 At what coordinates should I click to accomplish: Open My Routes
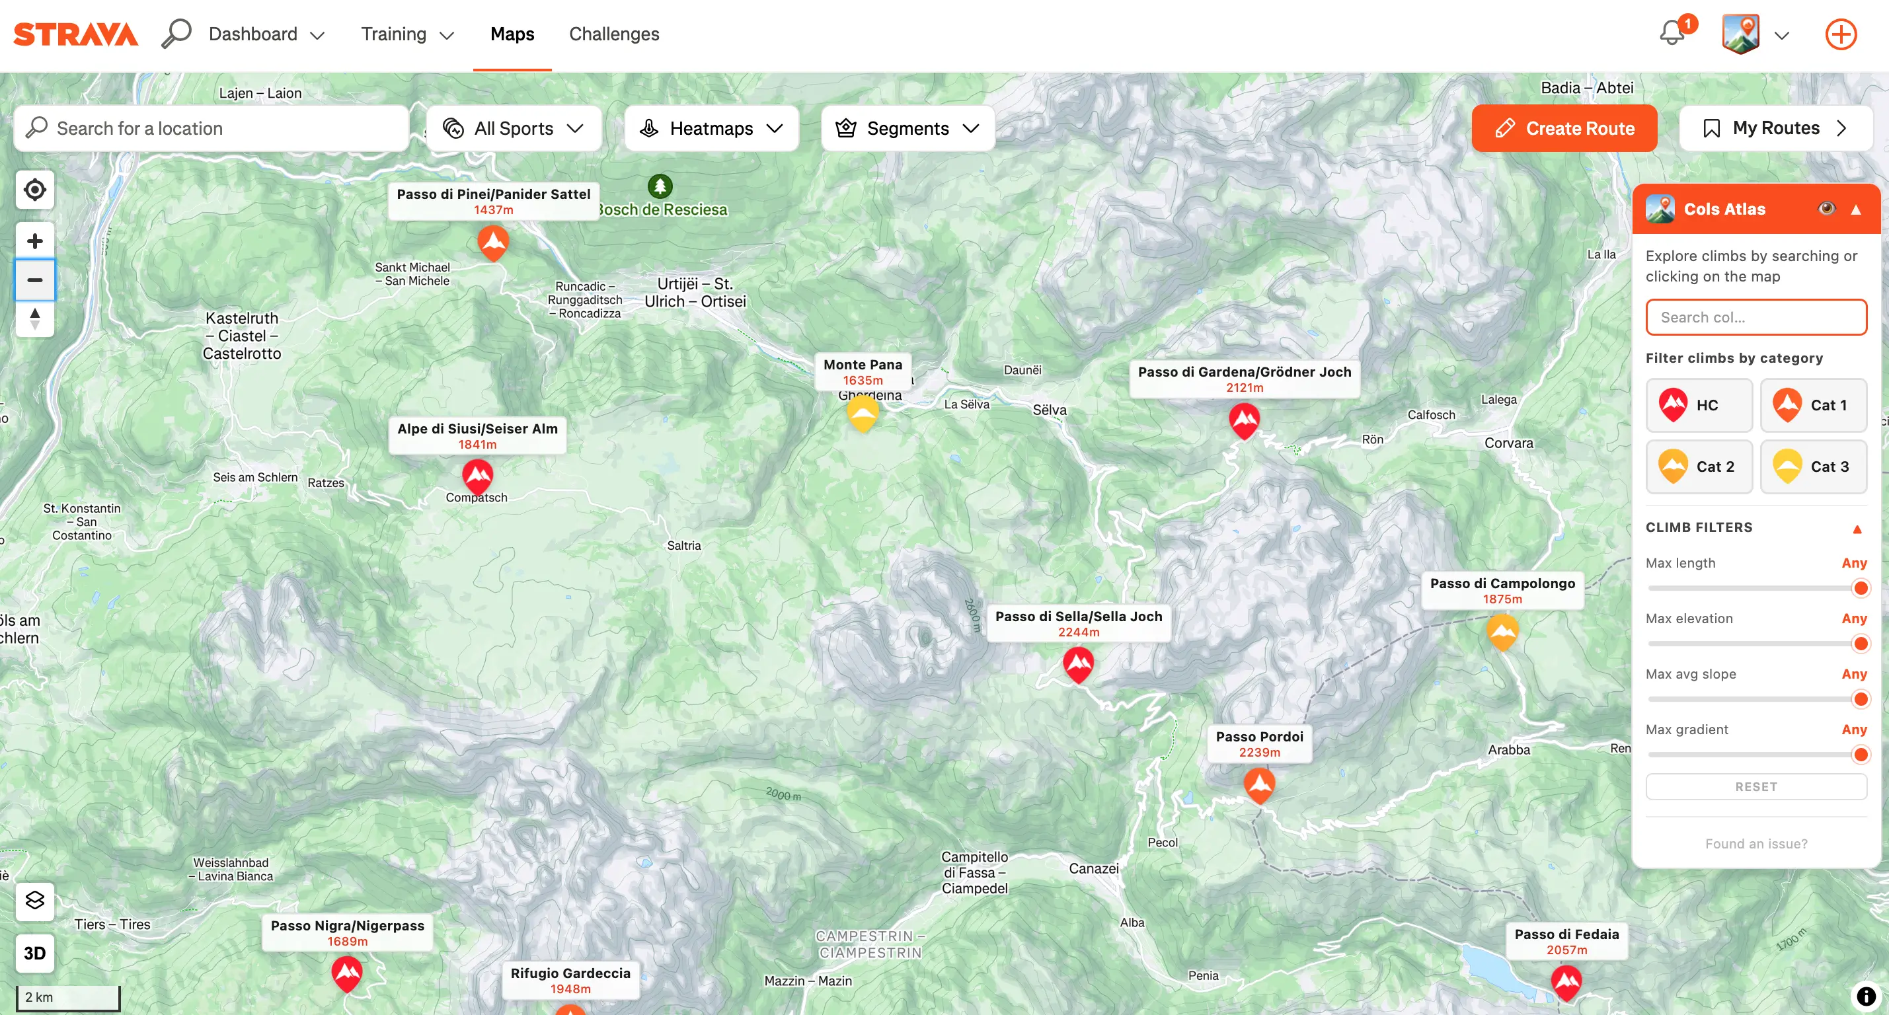coord(1775,128)
